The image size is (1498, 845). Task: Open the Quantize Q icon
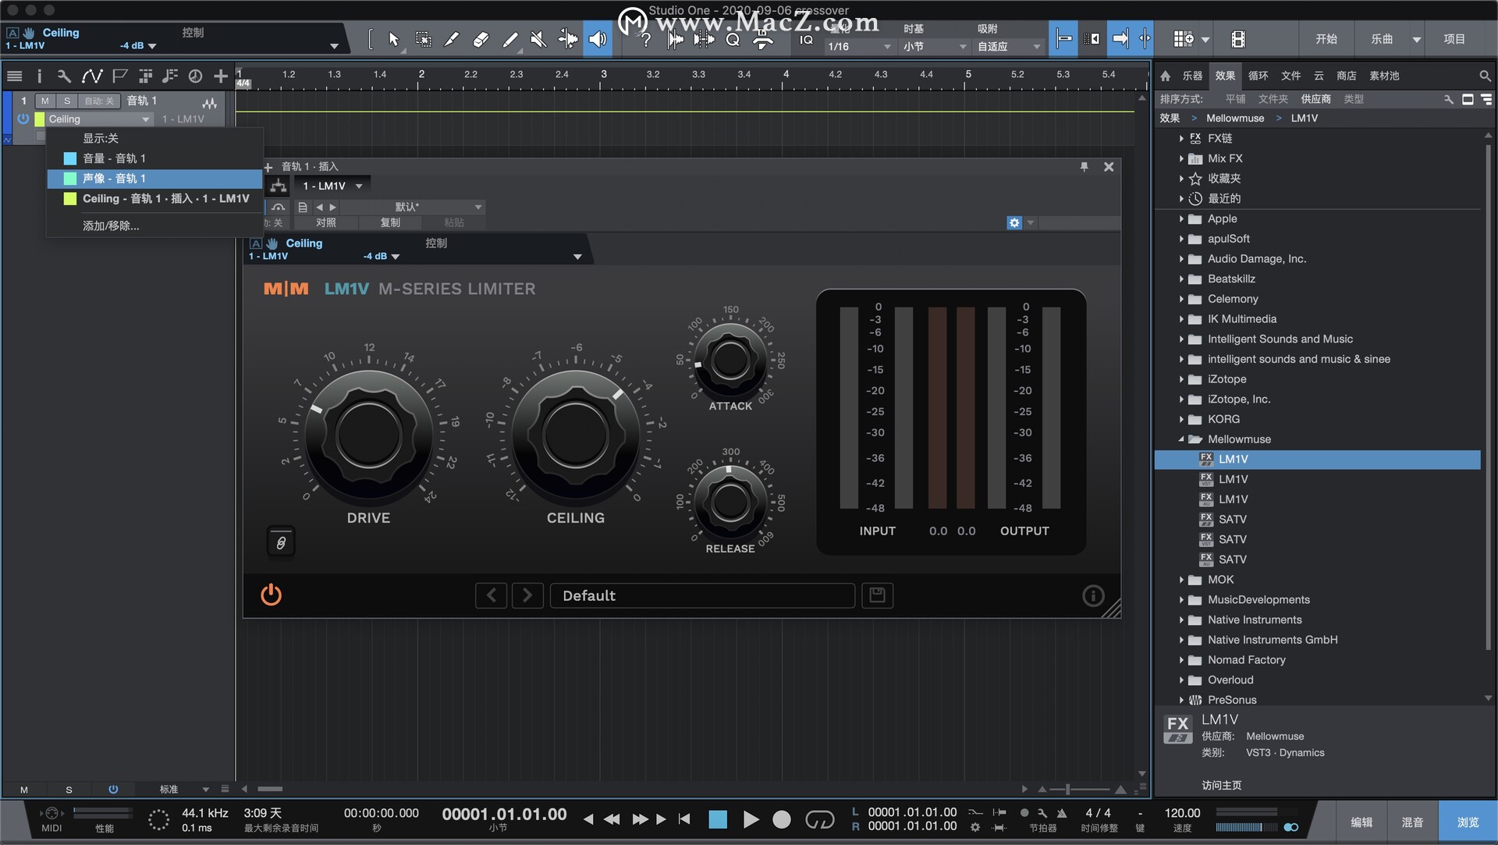point(733,41)
